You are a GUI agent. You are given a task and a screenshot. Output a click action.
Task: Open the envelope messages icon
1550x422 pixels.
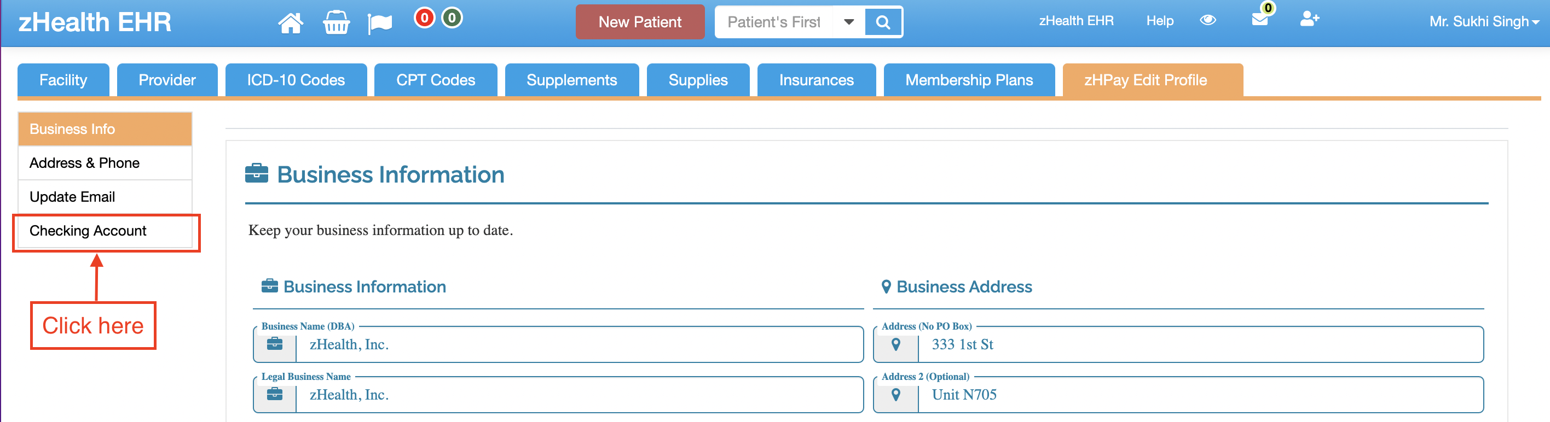tap(1259, 20)
